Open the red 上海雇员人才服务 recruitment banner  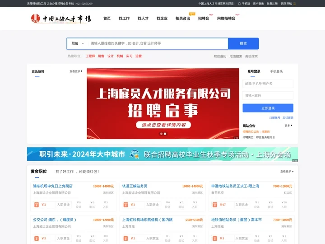(163, 103)
